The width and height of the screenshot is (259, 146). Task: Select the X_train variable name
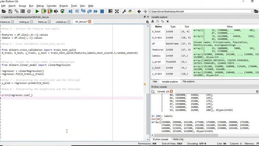[157, 38]
